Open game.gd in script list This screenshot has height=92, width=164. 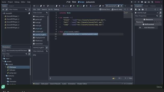tap(38, 19)
